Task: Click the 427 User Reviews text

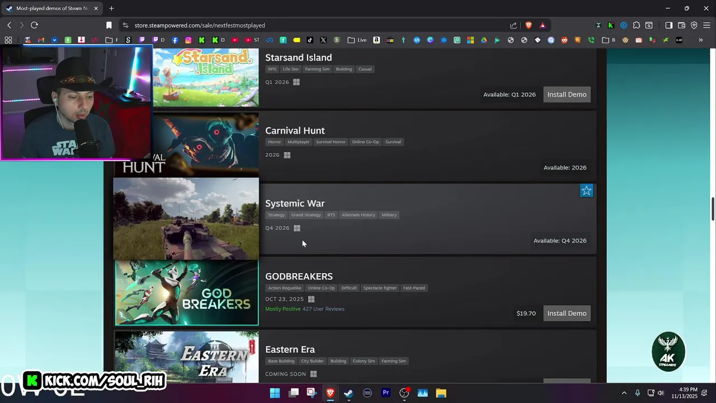Action: pos(323,309)
